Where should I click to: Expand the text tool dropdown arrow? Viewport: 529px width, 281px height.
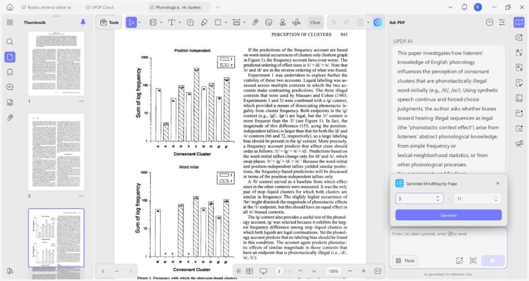[x=179, y=22]
